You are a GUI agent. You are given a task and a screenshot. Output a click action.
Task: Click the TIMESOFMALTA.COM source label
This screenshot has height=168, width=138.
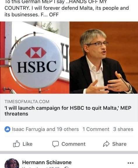click(x=27, y=101)
